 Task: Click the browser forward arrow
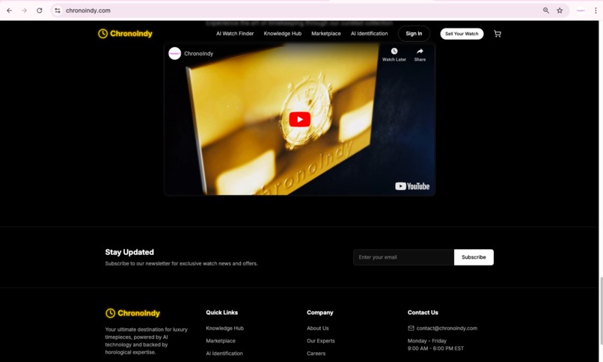tap(24, 10)
